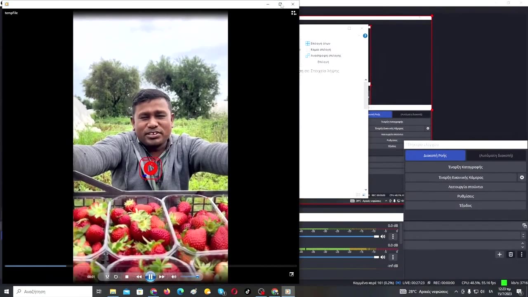Image resolution: width=528 pixels, height=297 pixels.
Task: Click Έναρξη Καταγραφής in OBS controls
Action: pyautogui.click(x=465, y=167)
